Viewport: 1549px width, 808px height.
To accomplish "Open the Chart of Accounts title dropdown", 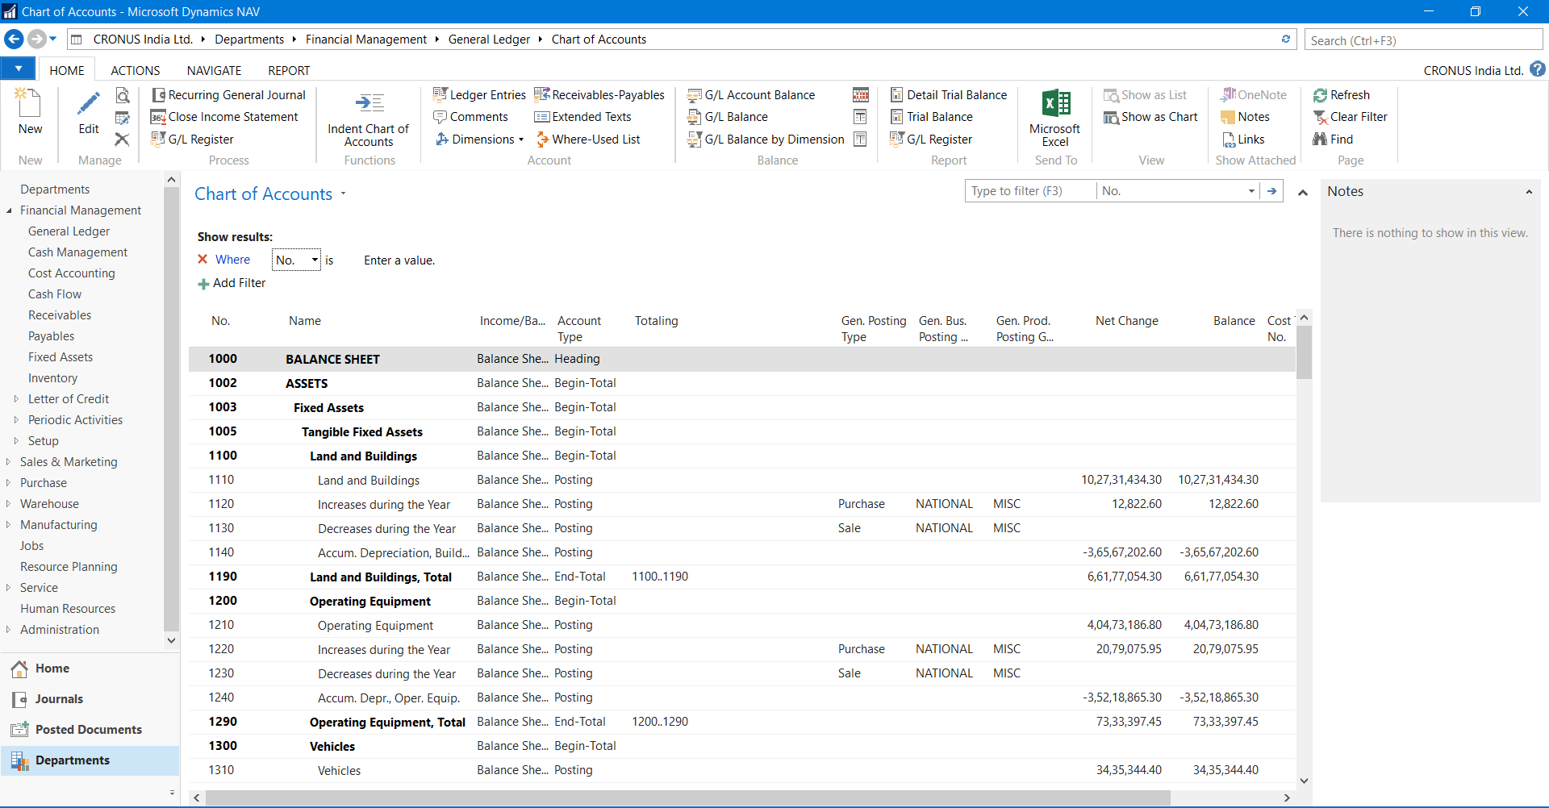I will [343, 194].
